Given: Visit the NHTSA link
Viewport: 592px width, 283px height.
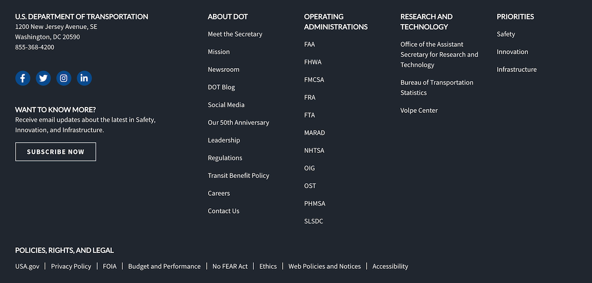Looking at the screenshot, I should click(x=314, y=150).
